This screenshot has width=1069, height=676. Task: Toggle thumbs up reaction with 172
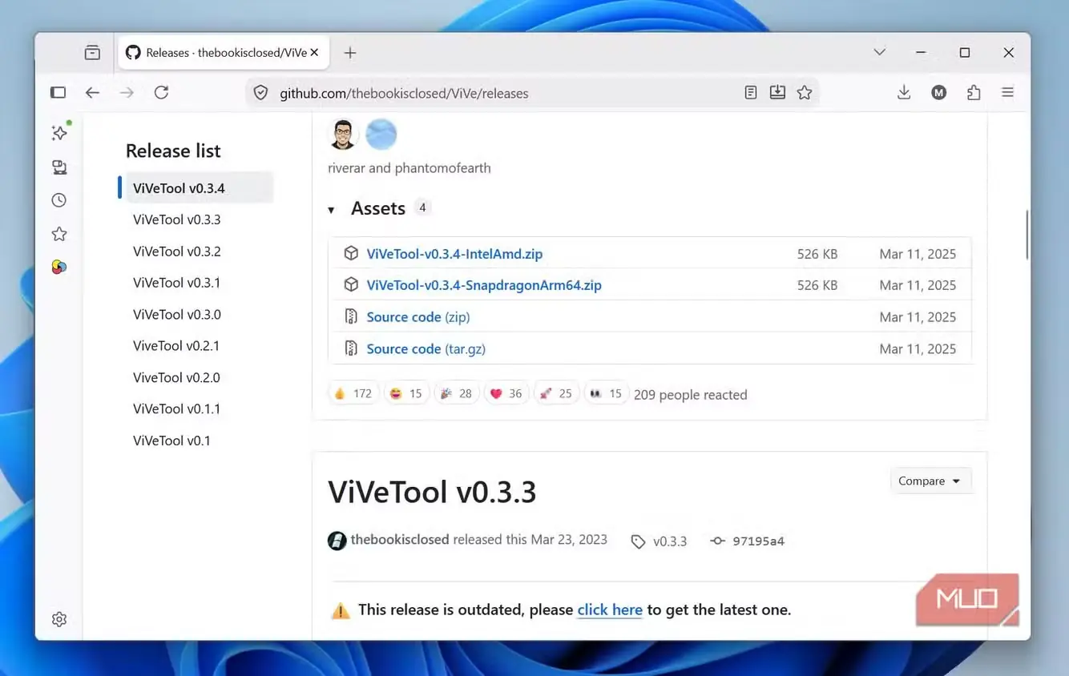(353, 393)
